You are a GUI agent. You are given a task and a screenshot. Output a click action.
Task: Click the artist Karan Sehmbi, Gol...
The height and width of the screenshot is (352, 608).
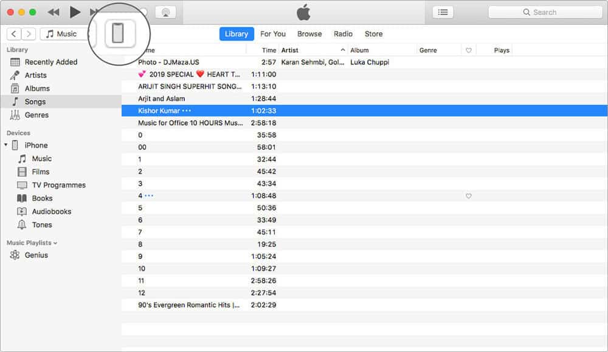click(313, 62)
